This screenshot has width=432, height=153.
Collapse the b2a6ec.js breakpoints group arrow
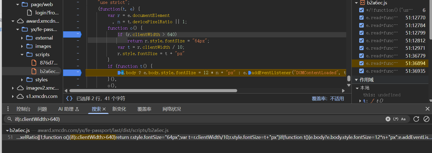[356, 3]
